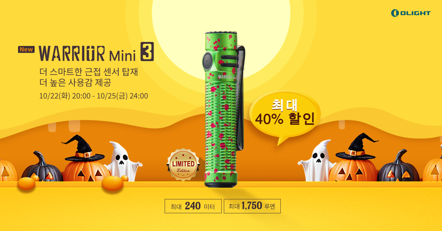
Task: Select the Limited Edition gold seal
Action: [183, 165]
